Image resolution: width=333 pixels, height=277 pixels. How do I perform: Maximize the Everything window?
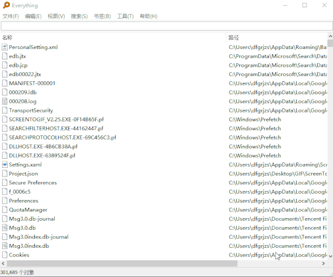click(x=304, y=5)
